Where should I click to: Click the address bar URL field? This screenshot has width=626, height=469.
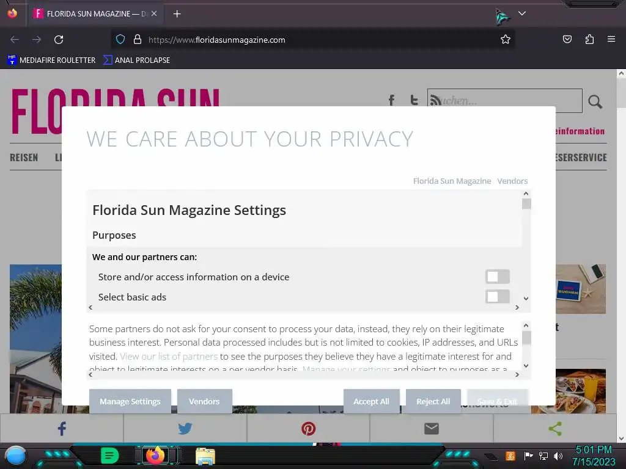coord(312,40)
